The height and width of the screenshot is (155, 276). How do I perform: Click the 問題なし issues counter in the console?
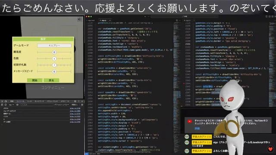(x=75, y=105)
